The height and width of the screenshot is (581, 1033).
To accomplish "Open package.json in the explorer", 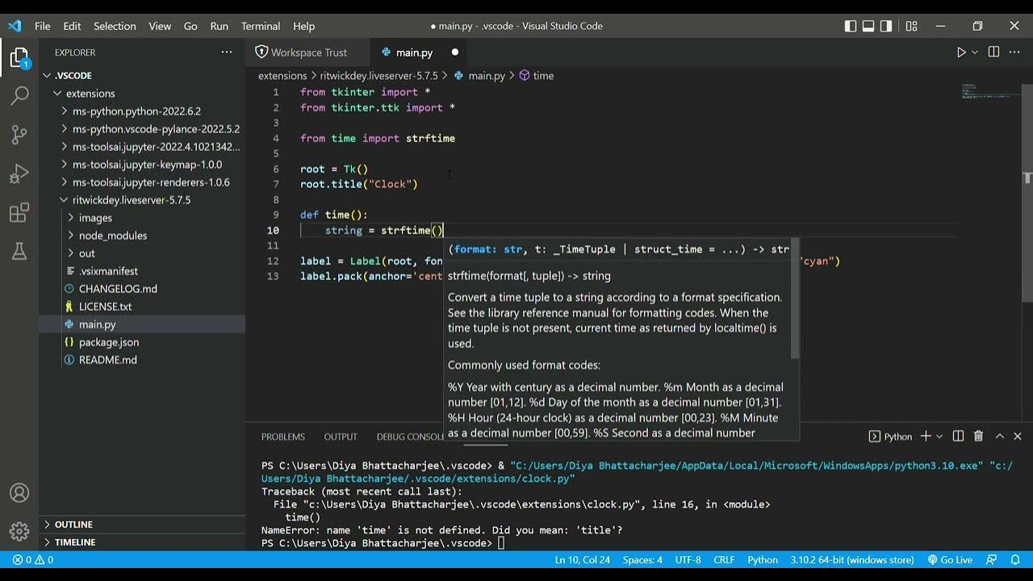I will click(142, 342).
